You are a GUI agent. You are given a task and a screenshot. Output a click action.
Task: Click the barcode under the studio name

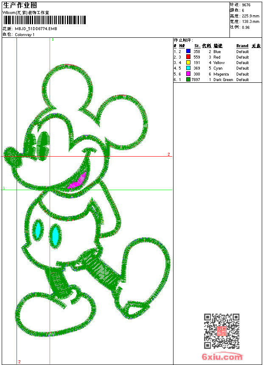click(x=44, y=20)
